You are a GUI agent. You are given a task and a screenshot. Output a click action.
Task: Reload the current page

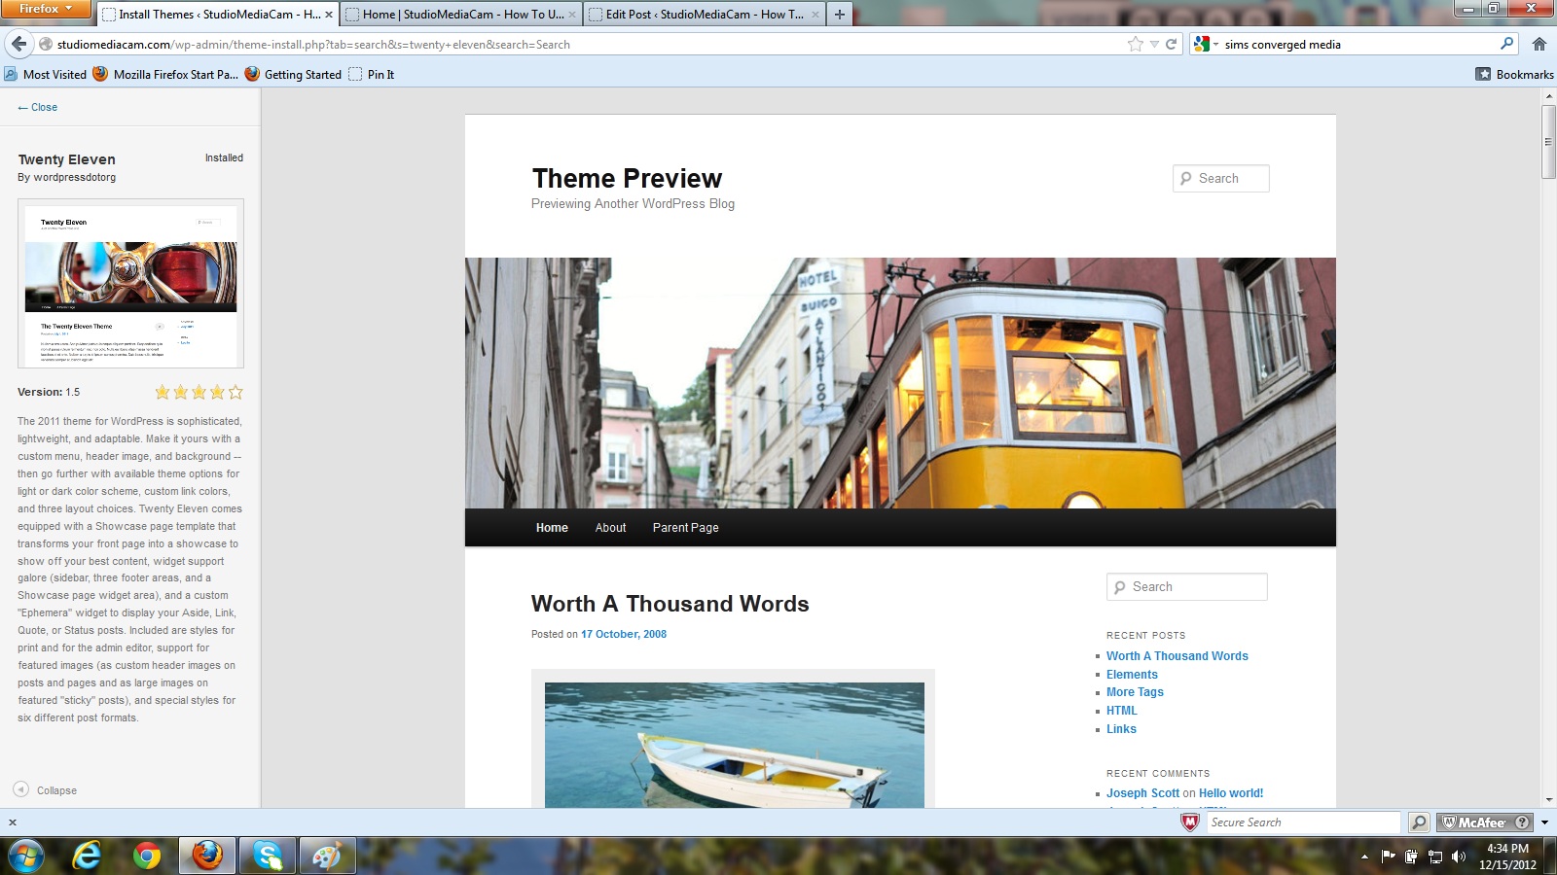click(x=1171, y=44)
